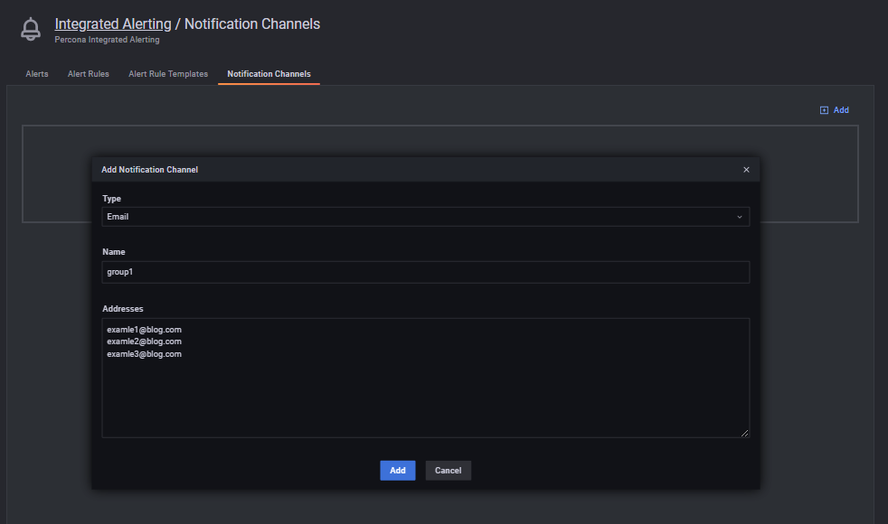Expand the chevron arrow in Type field
The width and height of the screenshot is (888, 524).
click(x=739, y=218)
